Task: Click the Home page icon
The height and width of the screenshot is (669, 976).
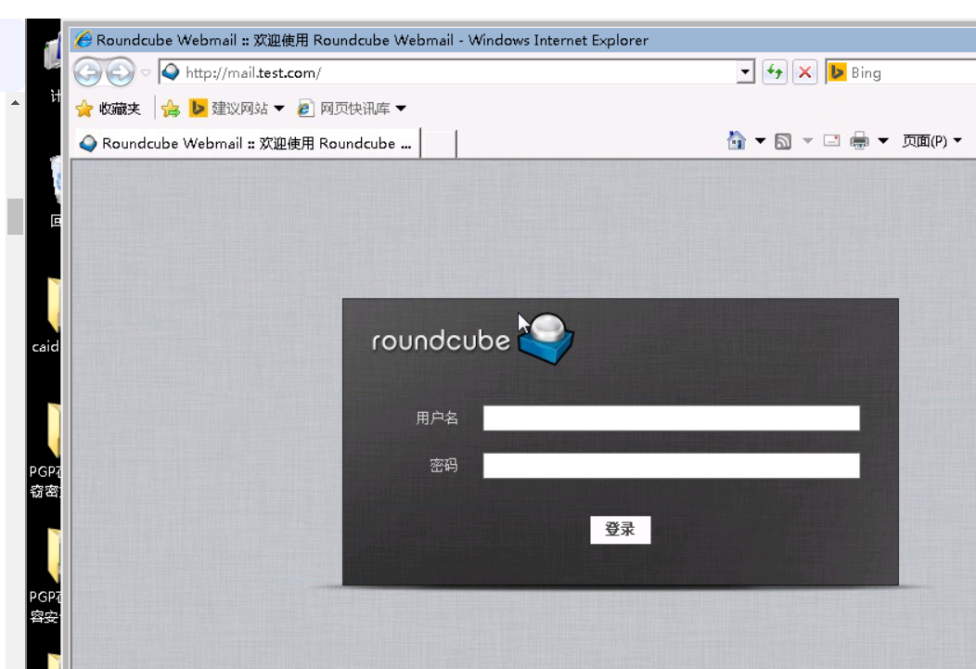Action: [x=737, y=141]
